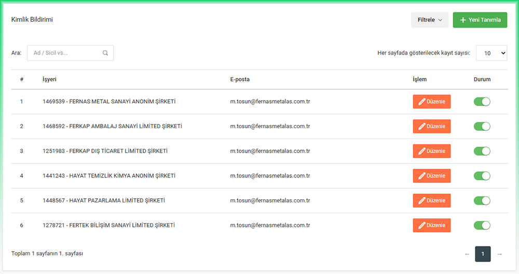Screen dimensions: 519x274
Task: Click Düzenle button for HAYAT PAZARLAMA
Action: click(432, 201)
